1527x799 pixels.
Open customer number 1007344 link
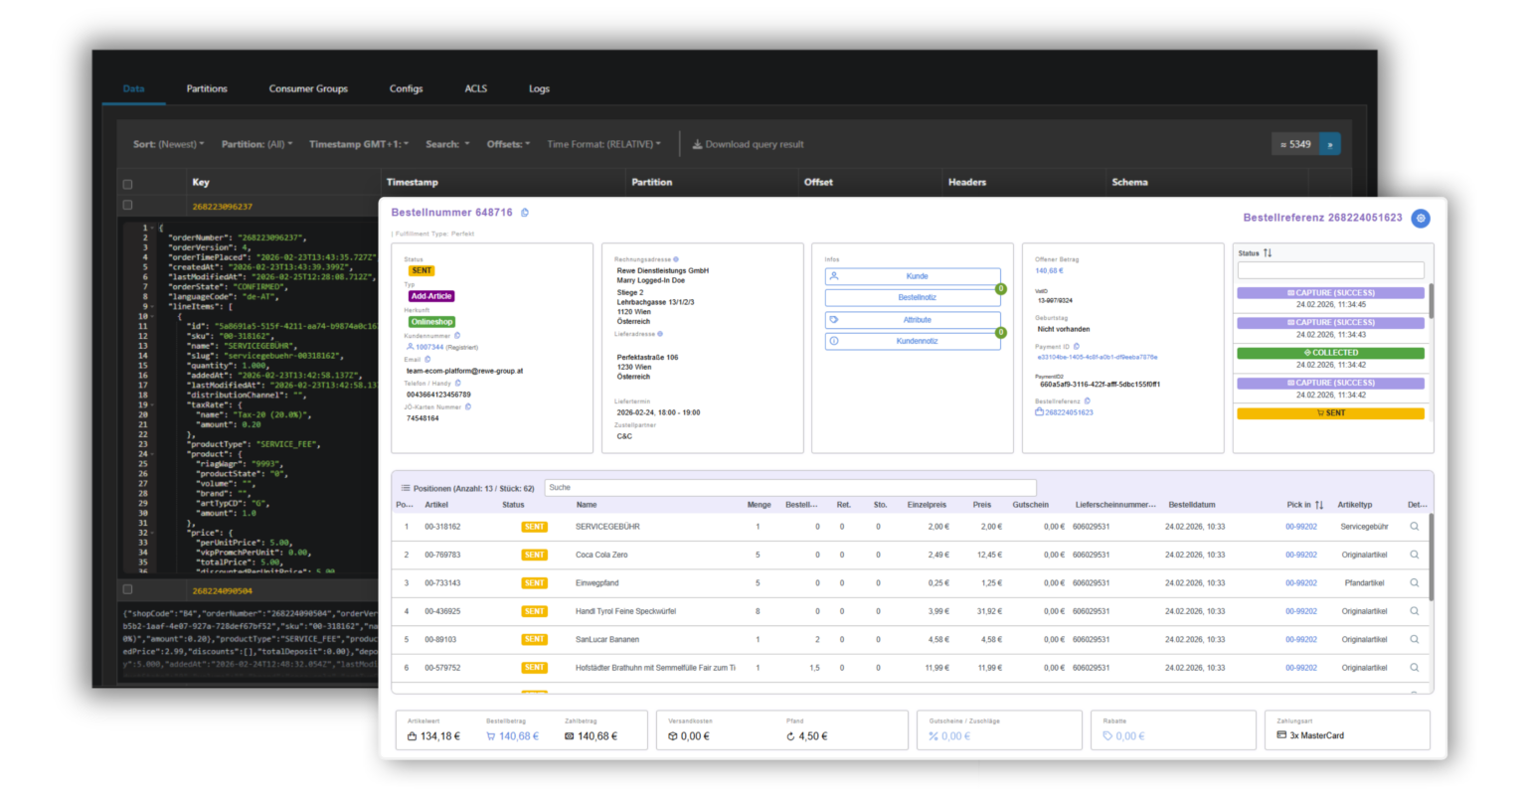pyautogui.click(x=429, y=347)
